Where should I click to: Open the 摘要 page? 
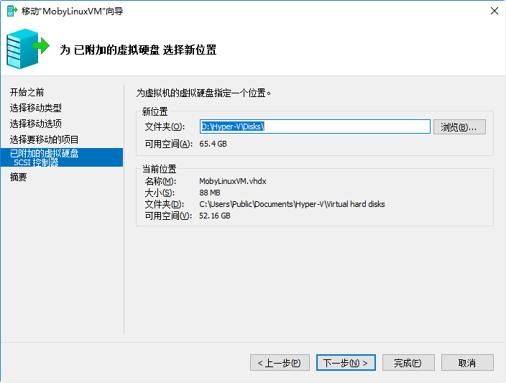pos(19,177)
